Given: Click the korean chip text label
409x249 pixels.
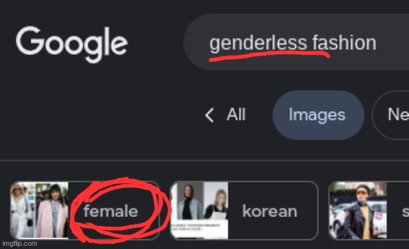Looking at the screenshot, I should 270,211.
